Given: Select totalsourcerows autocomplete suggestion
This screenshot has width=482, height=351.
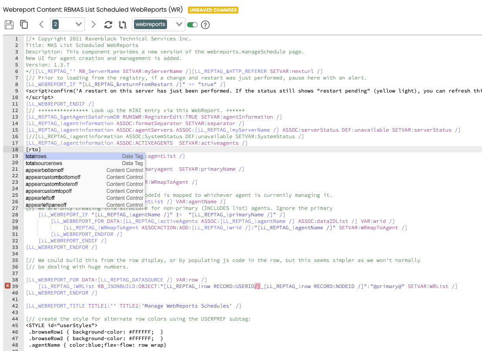Looking at the screenshot, I should [x=84, y=163].
